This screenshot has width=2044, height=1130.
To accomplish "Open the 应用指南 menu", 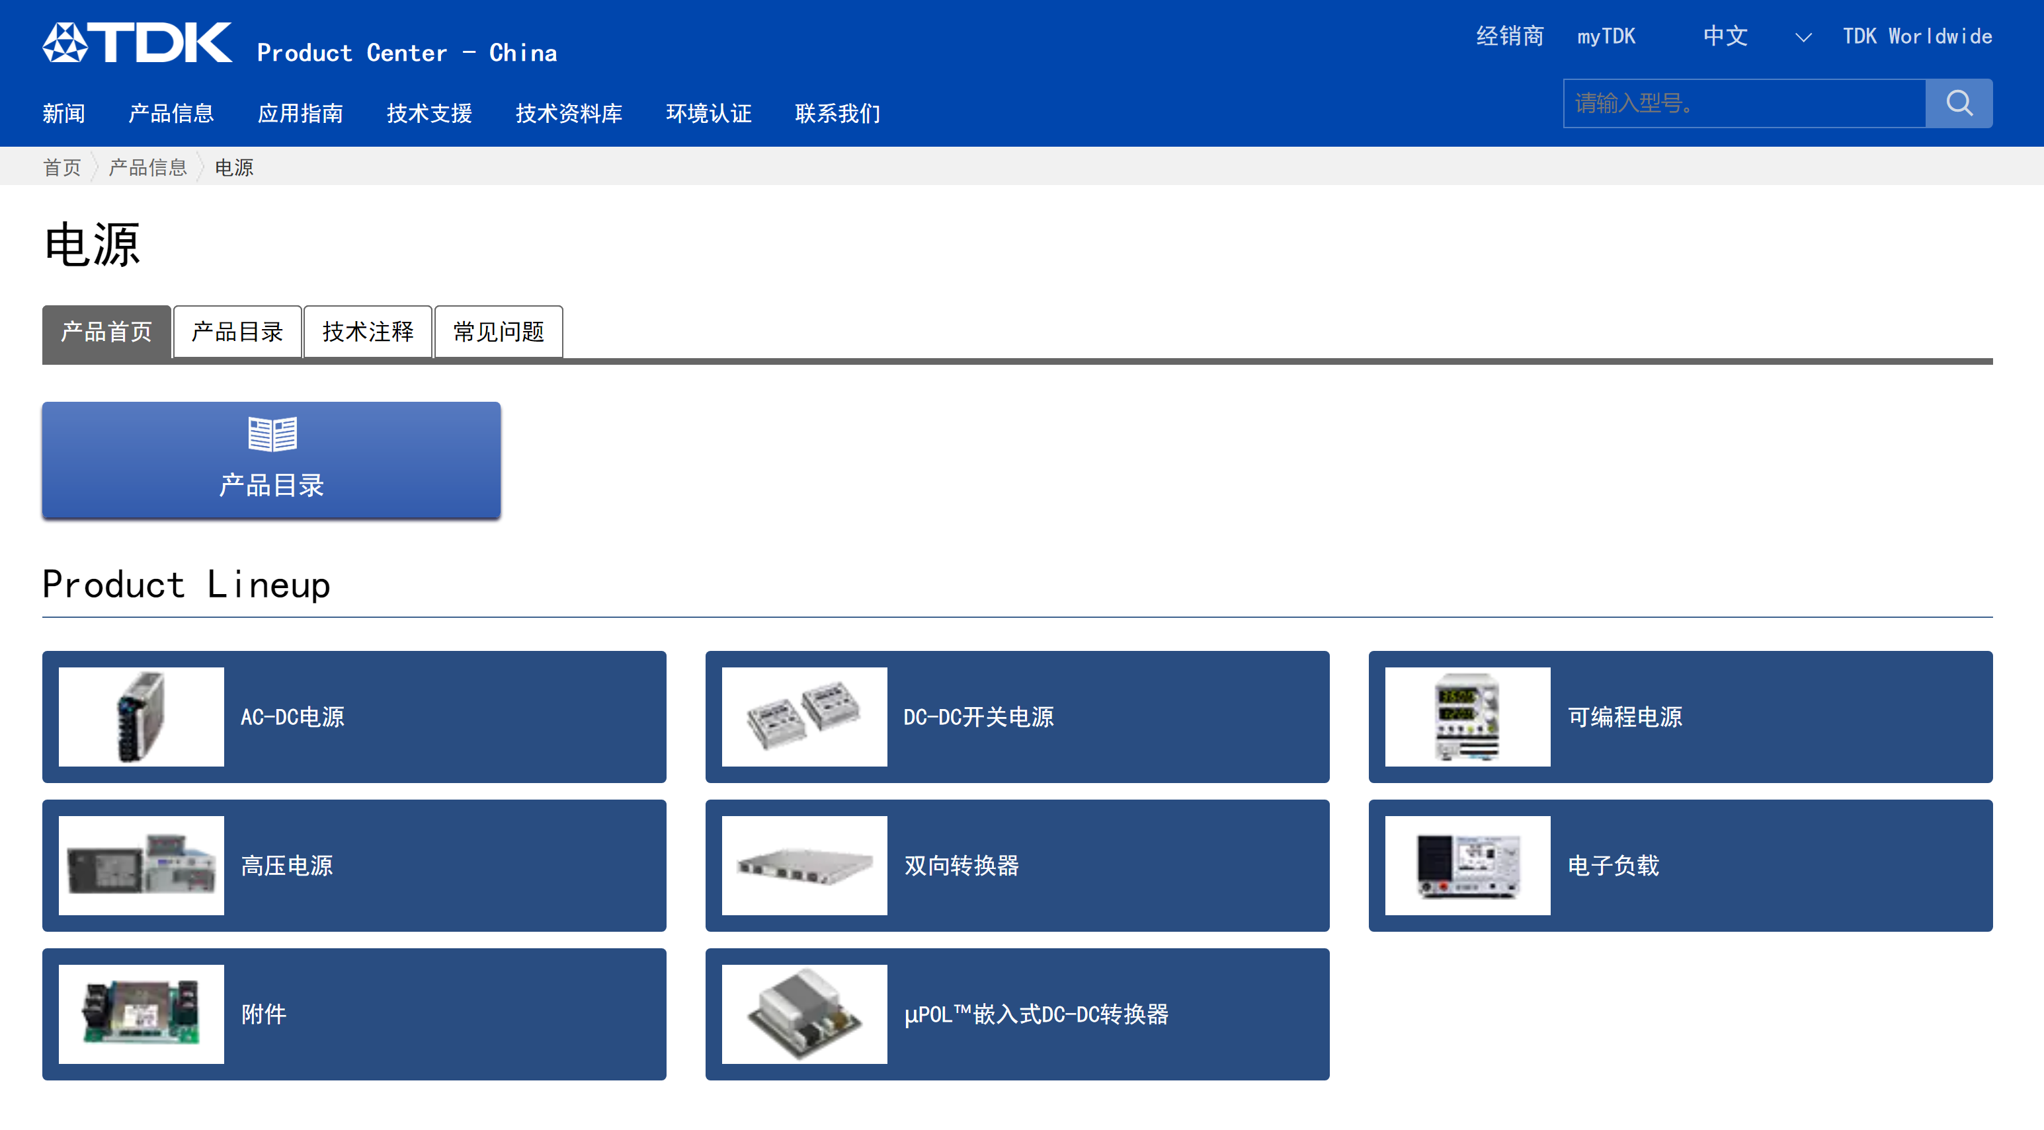I will pyautogui.click(x=301, y=114).
